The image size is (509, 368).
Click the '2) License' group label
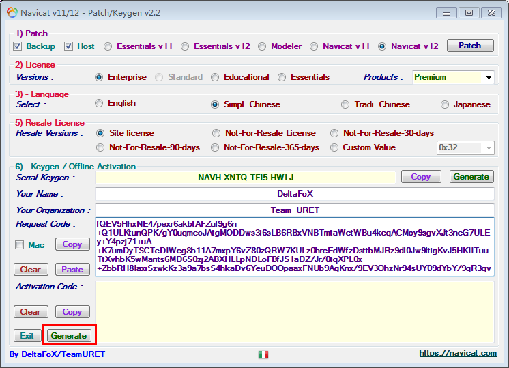point(35,65)
